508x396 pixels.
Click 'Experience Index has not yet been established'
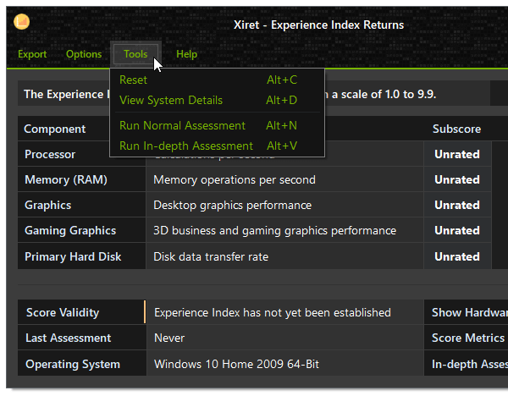click(x=273, y=312)
